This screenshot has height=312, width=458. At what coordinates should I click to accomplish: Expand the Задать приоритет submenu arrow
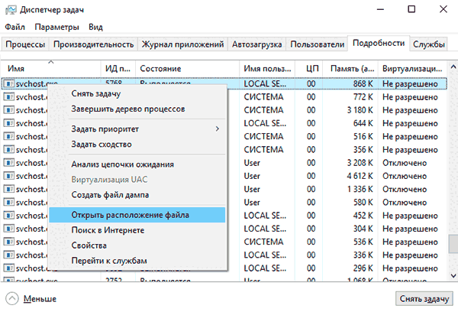217,128
